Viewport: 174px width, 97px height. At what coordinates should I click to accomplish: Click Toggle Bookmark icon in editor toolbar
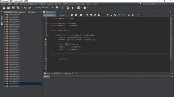tap(115, 15)
